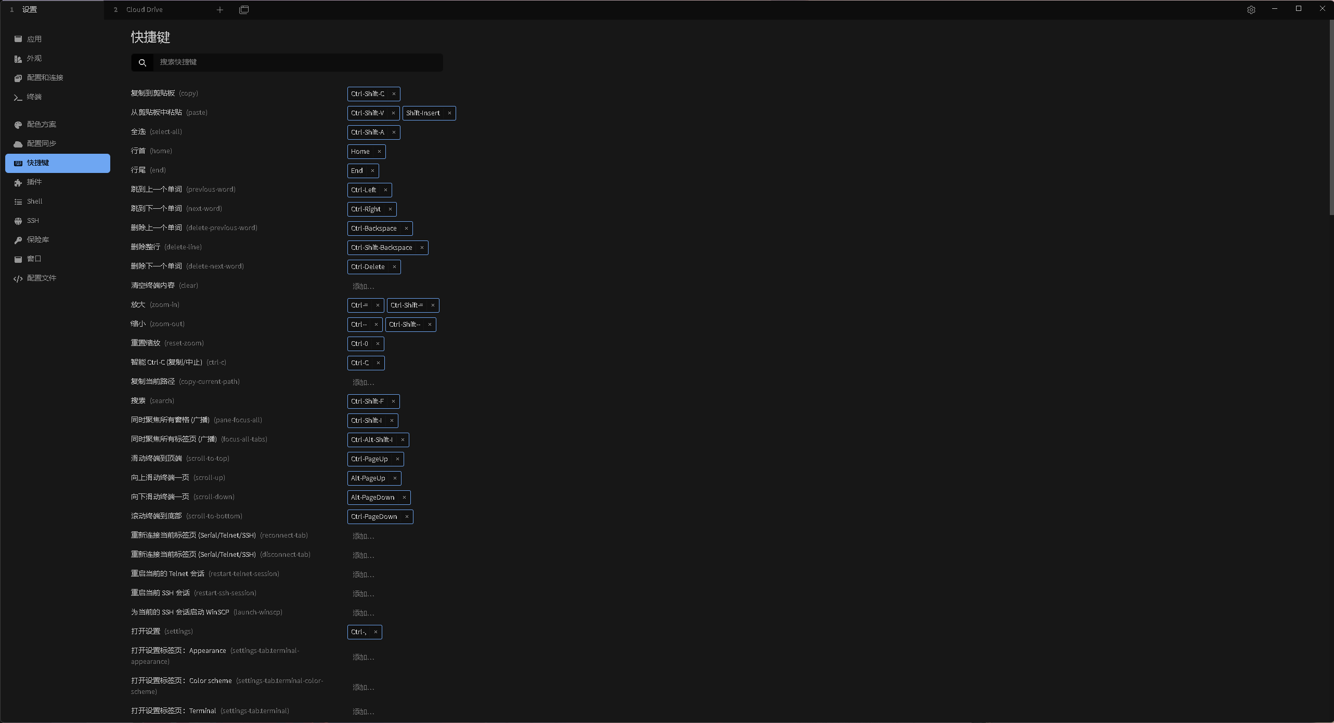Image resolution: width=1334 pixels, height=723 pixels.
Task: Select the 终端 terminal prompt icon
Action: click(18, 97)
